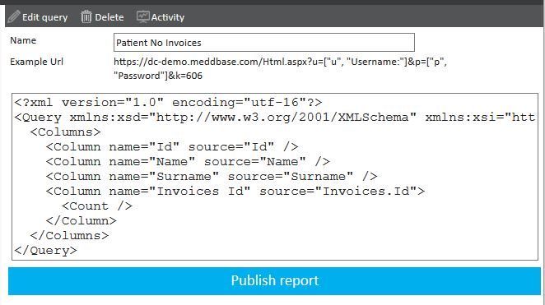Screen dimensions: 545x305
Task: Choose the Delete label in the toolbar
Action: pyautogui.click(x=109, y=17)
